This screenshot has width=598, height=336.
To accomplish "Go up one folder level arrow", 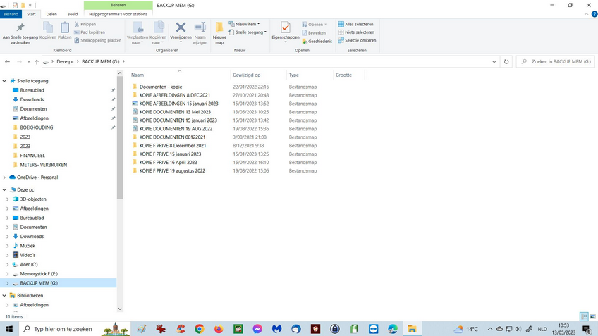I will click(x=35, y=62).
